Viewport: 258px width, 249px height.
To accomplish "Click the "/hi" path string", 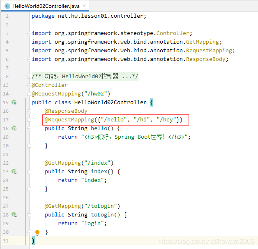I will (x=142, y=120).
